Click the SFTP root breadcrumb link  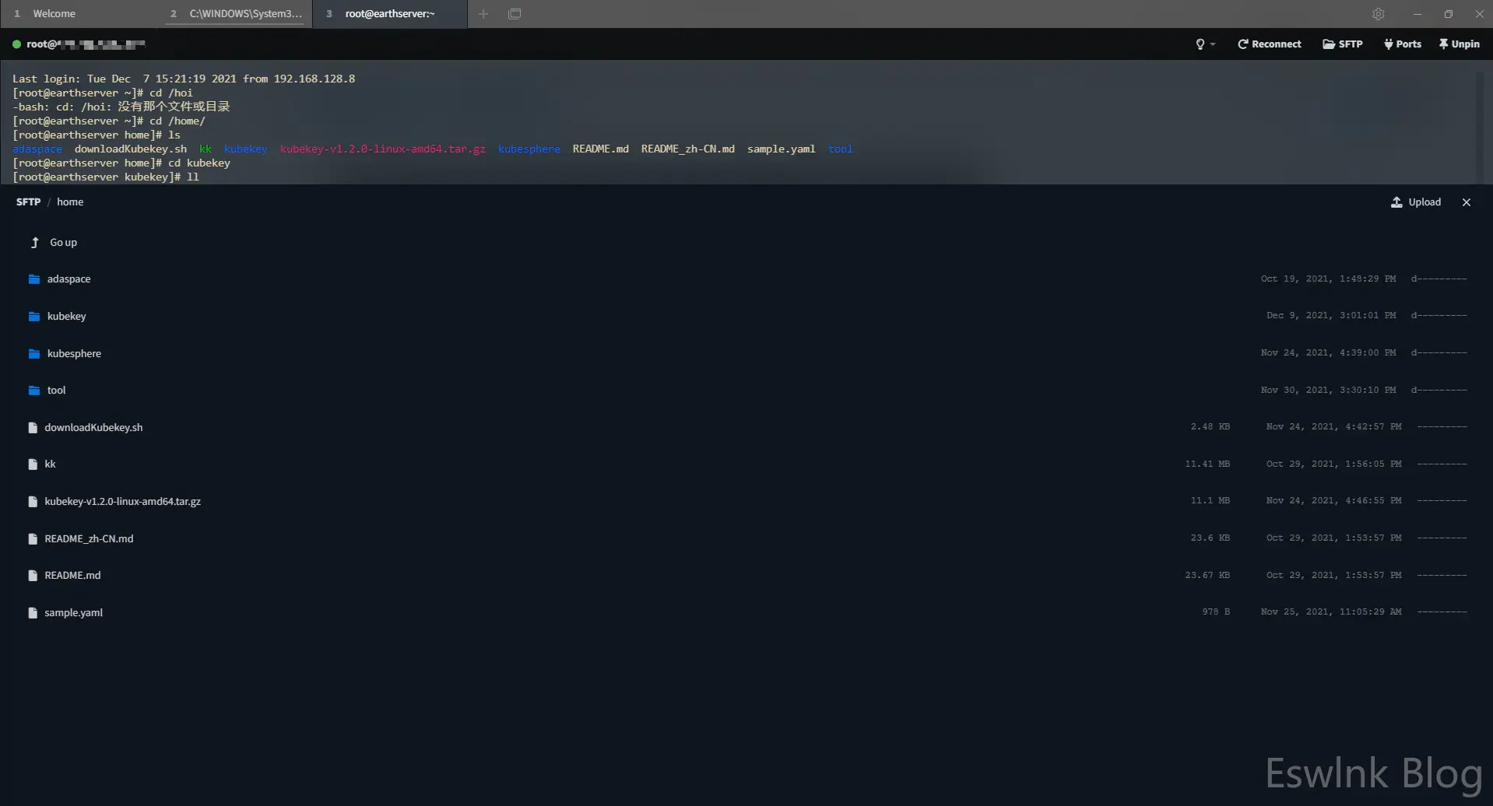tap(28, 202)
